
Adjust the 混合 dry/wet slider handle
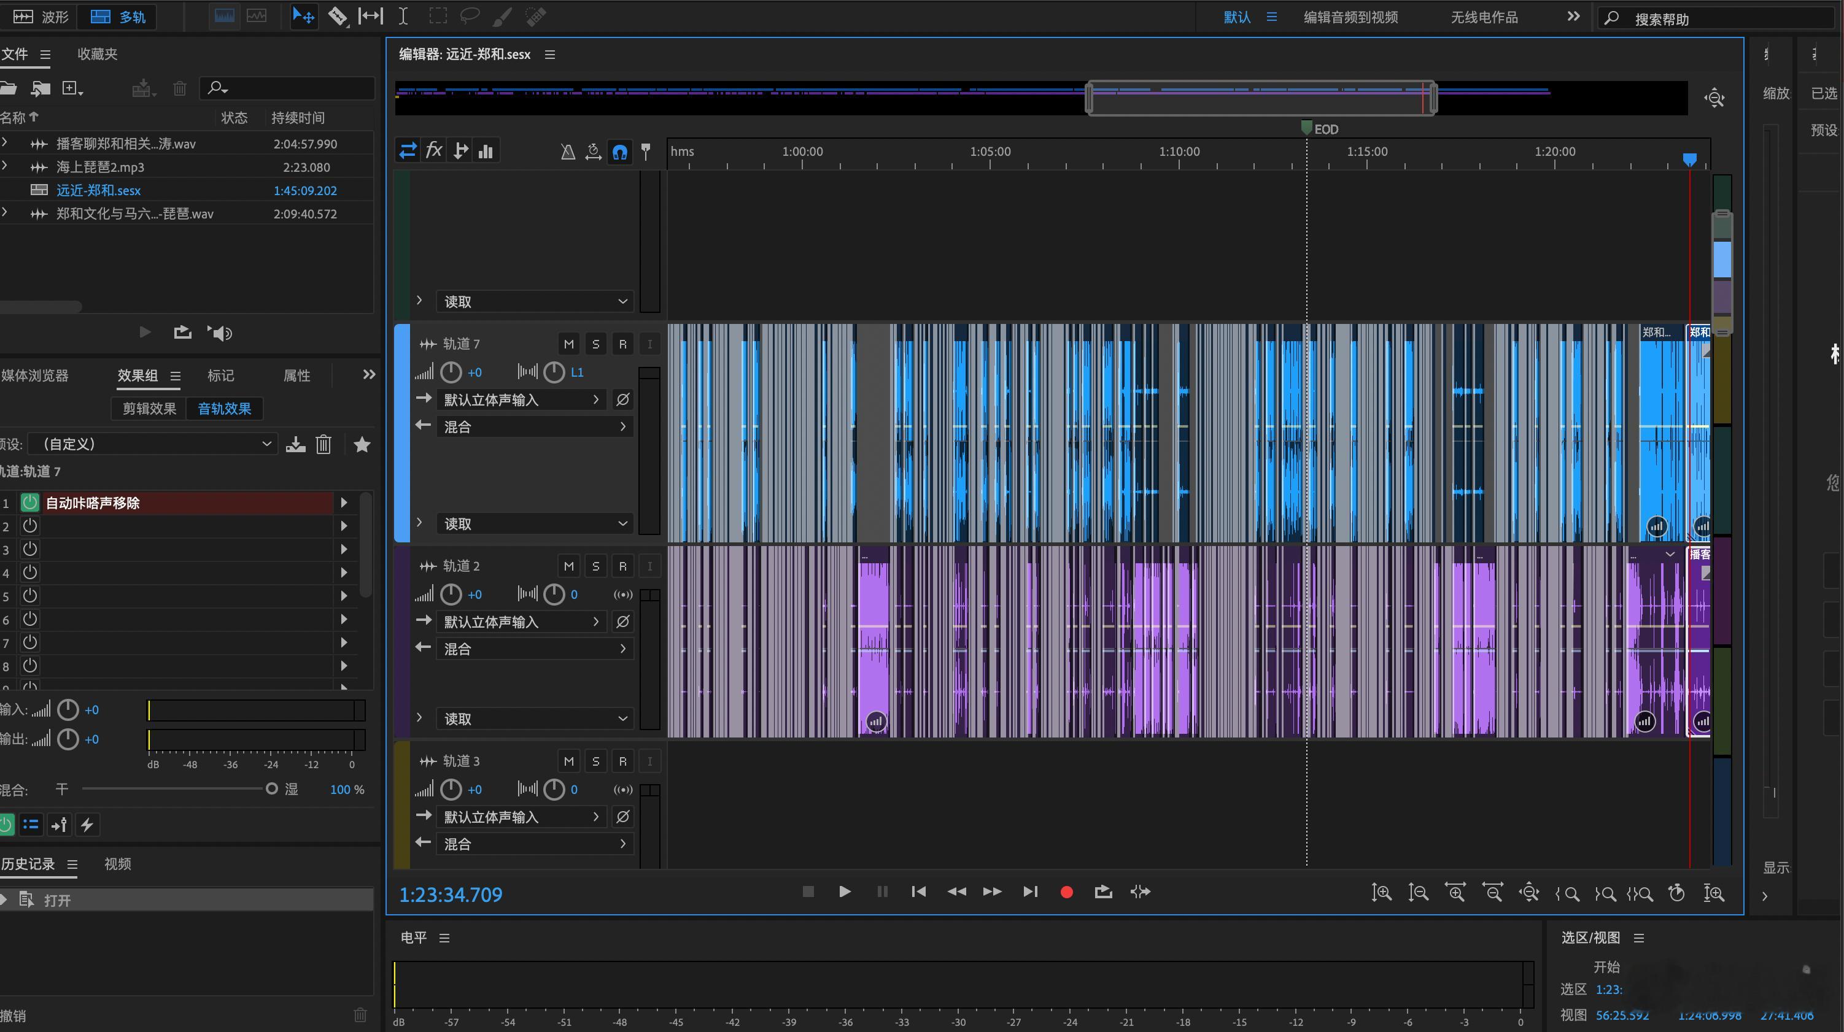pos(271,788)
